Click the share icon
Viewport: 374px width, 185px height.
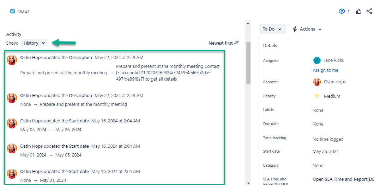(369, 11)
